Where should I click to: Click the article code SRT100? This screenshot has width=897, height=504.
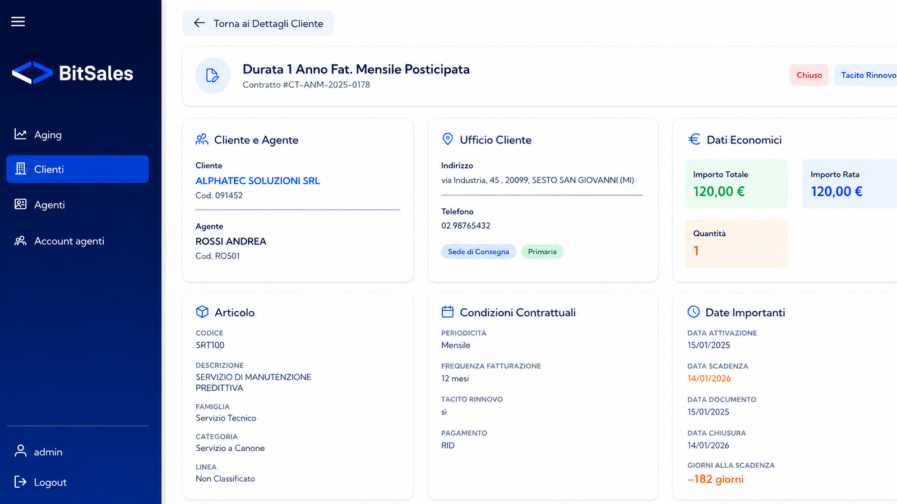pyautogui.click(x=210, y=346)
